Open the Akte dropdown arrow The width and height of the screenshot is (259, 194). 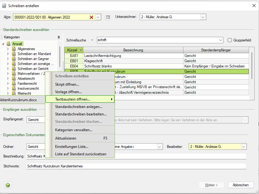pyautogui.click(x=98, y=17)
